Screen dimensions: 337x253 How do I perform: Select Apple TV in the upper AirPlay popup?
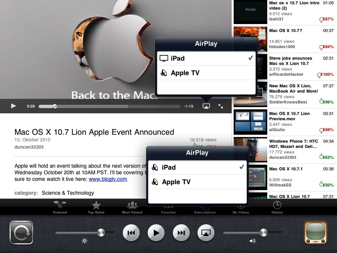tap(206, 73)
